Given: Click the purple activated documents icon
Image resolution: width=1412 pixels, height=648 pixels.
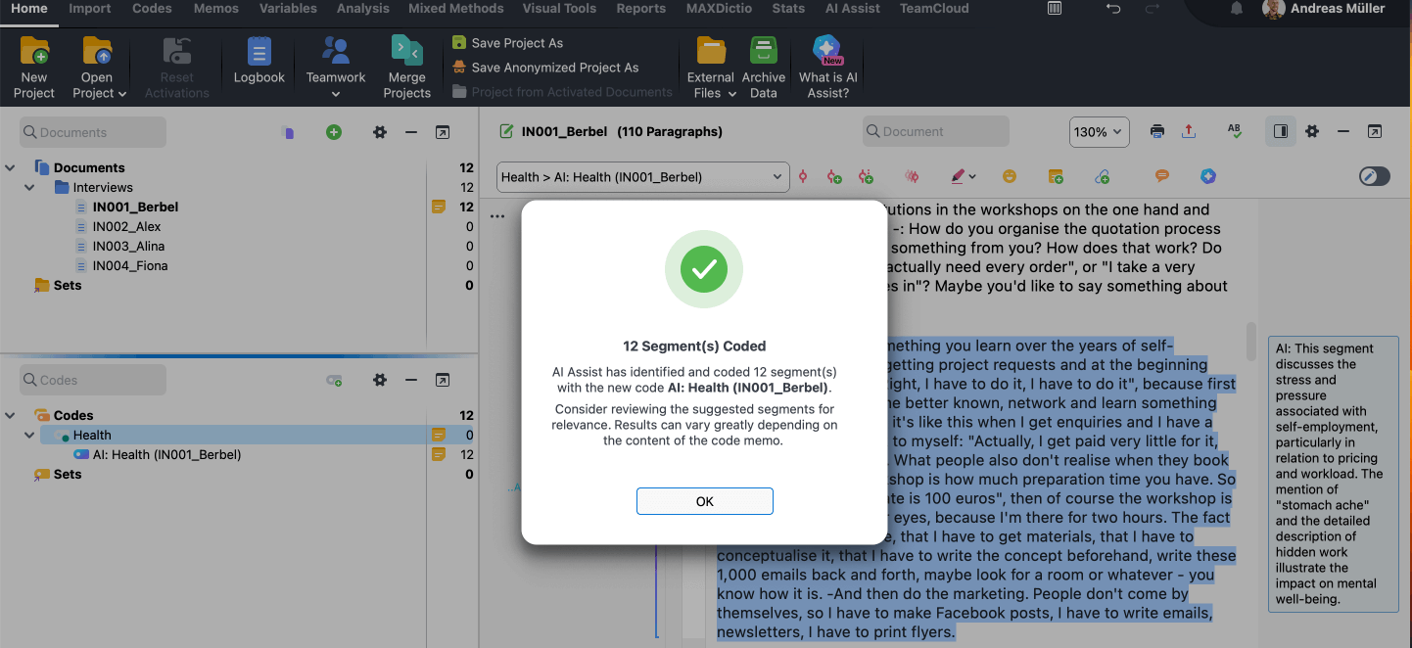Looking at the screenshot, I should tap(288, 132).
